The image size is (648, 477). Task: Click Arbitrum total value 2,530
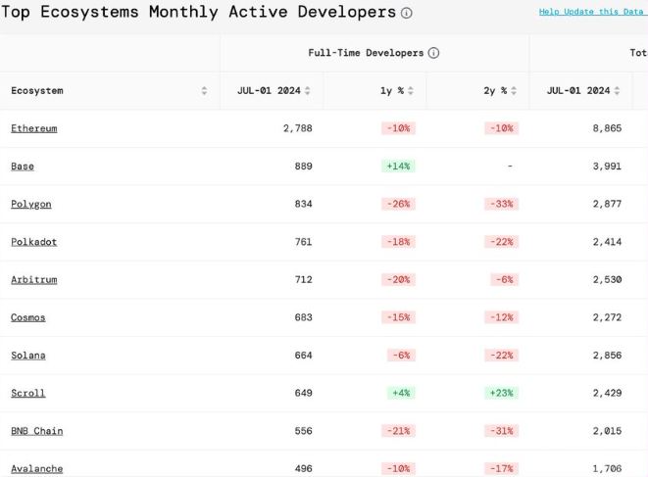point(607,279)
